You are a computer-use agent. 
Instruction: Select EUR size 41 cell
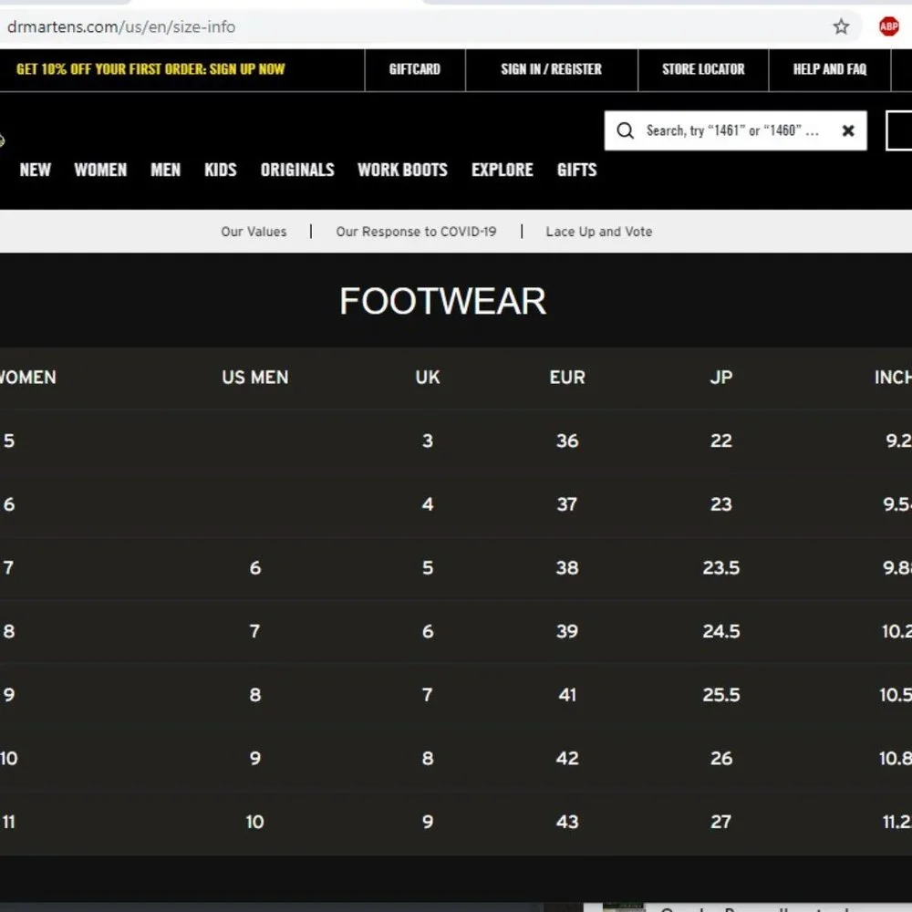click(x=567, y=694)
